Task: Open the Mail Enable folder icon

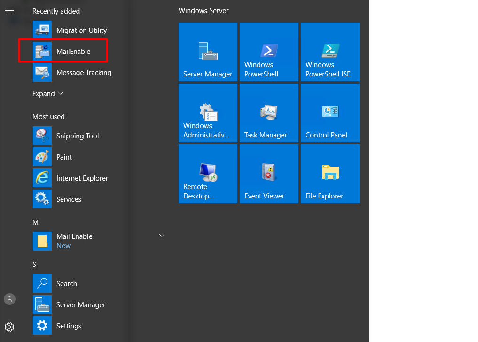Action: pos(42,241)
